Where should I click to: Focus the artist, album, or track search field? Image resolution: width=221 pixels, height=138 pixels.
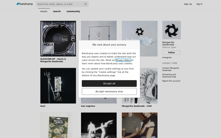[x=62, y=4]
